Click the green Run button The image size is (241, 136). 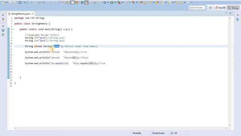point(112,3)
